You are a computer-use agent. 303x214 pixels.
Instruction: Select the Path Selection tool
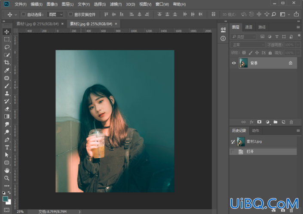pyautogui.click(x=7, y=155)
